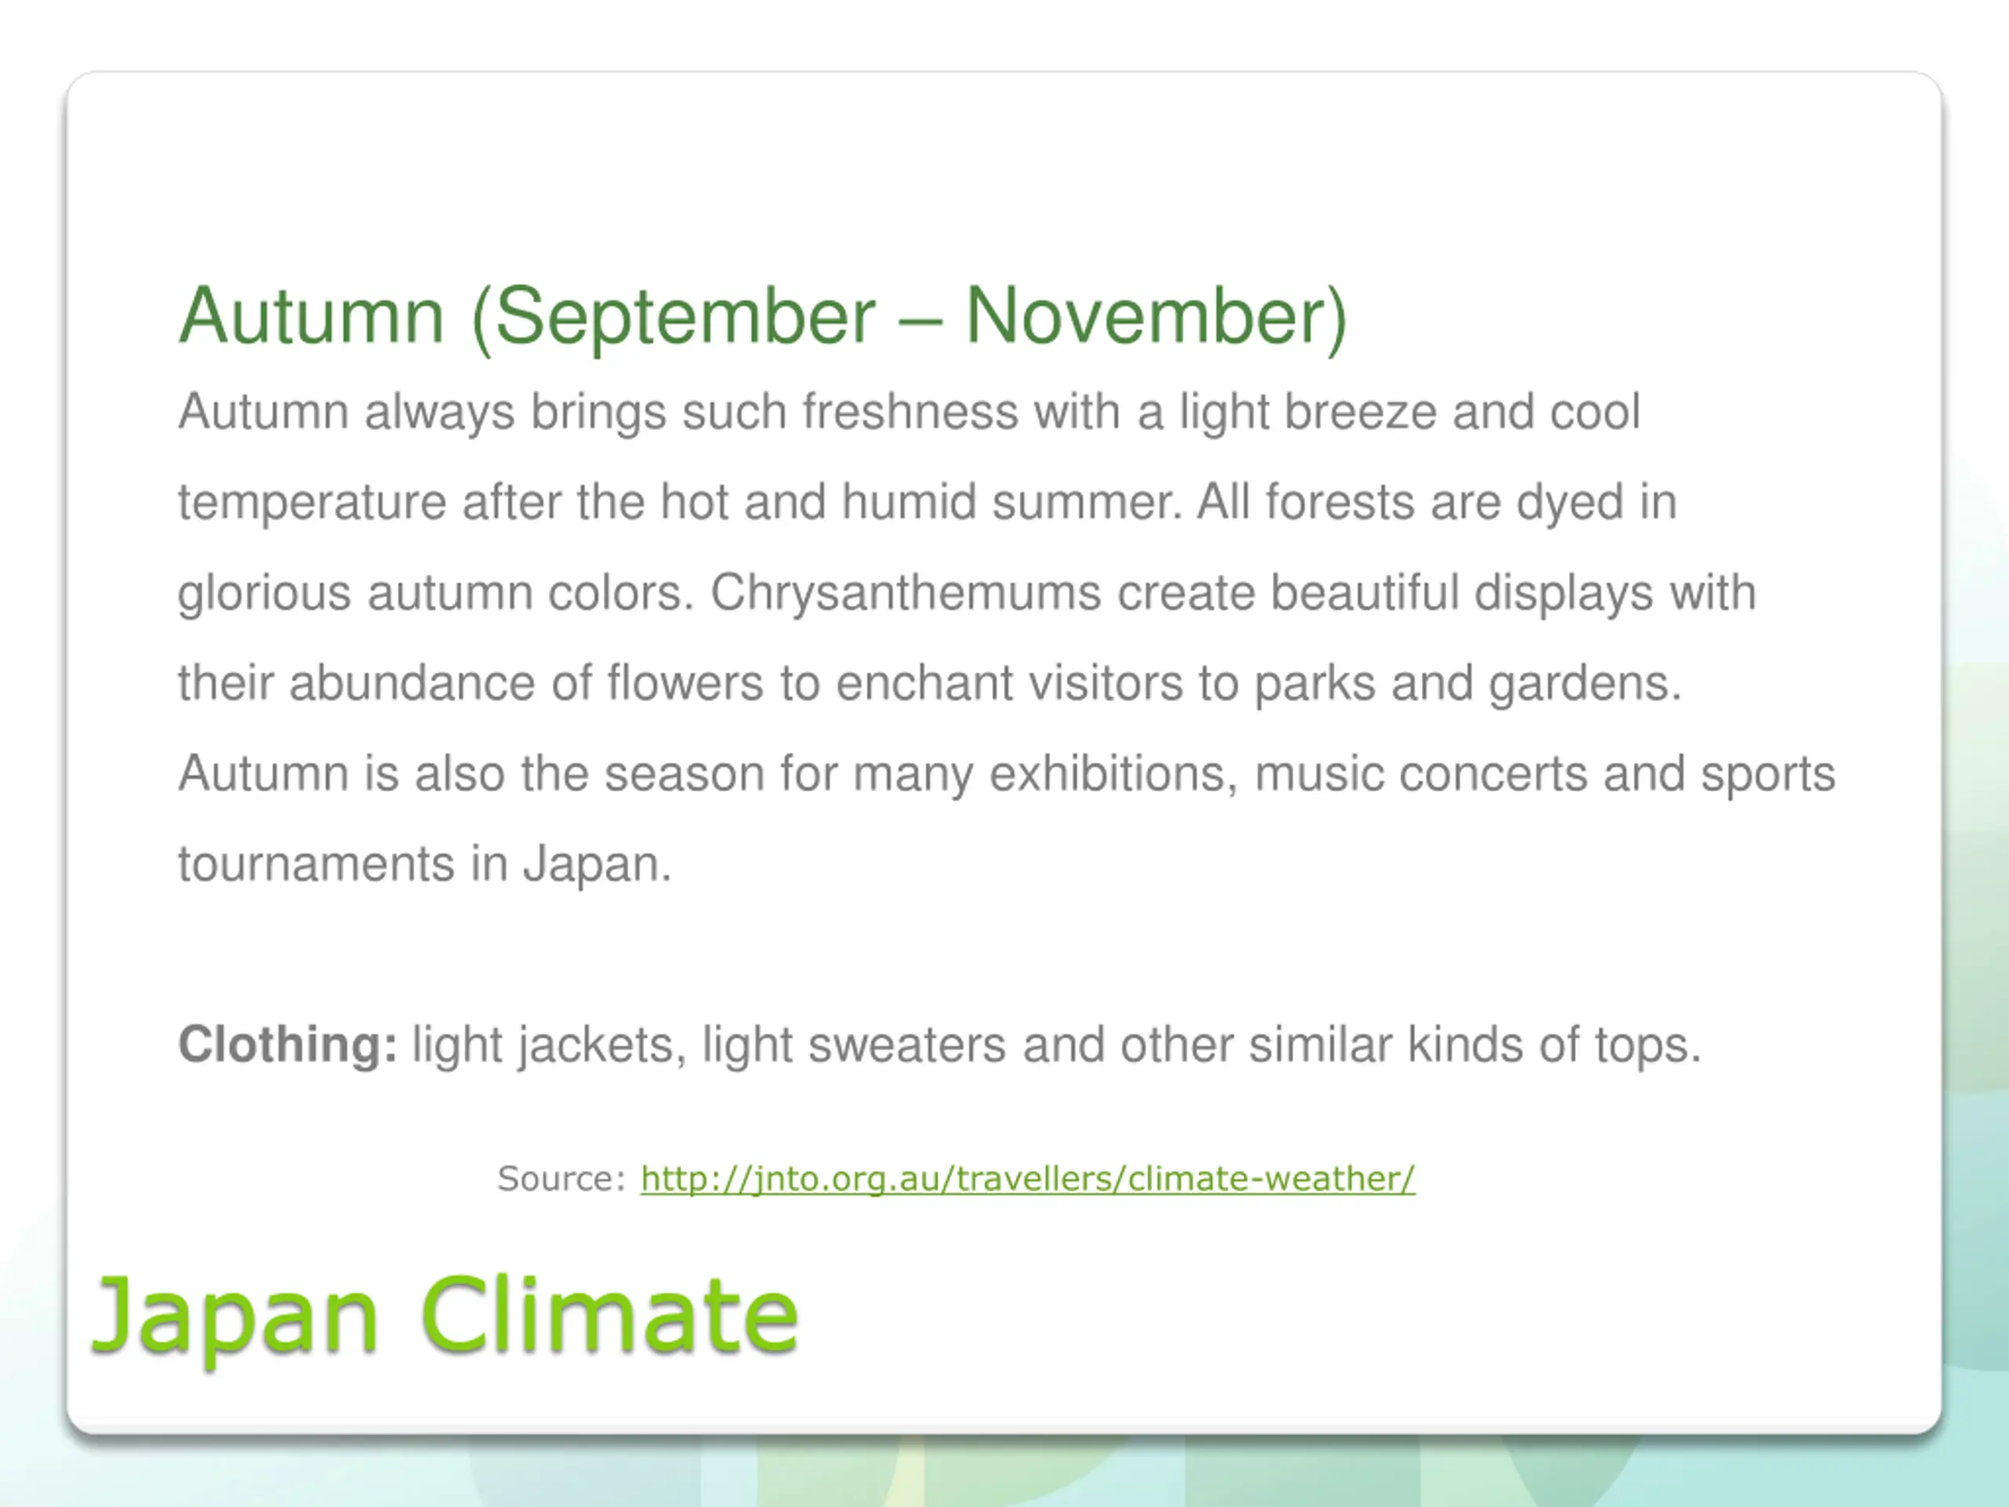Click the 'Autumn (September – November)' heading

(x=763, y=317)
